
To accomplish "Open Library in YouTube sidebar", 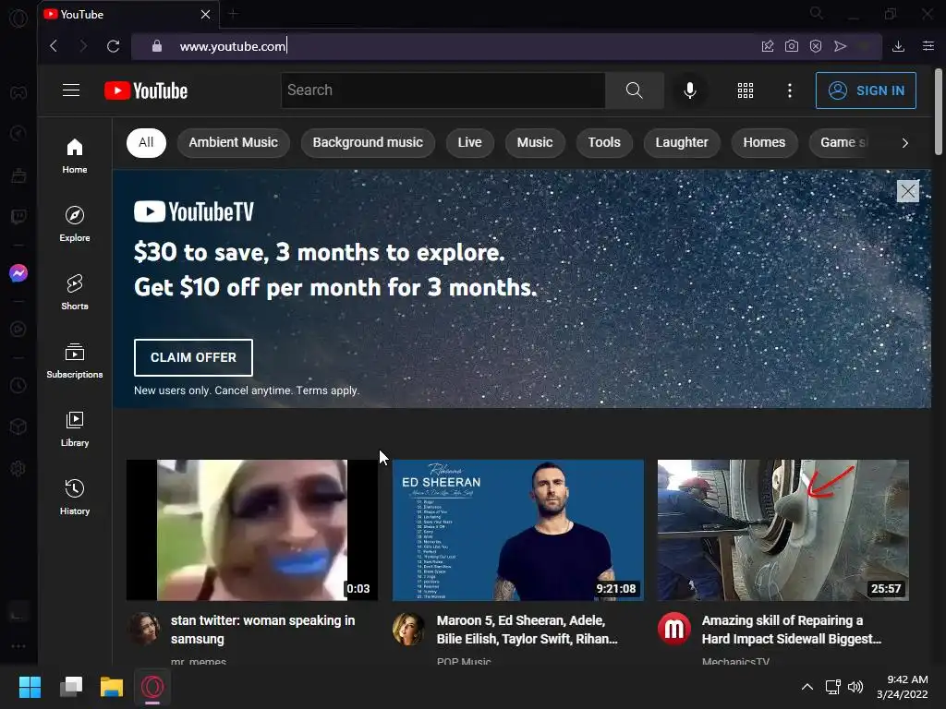I will pyautogui.click(x=75, y=429).
